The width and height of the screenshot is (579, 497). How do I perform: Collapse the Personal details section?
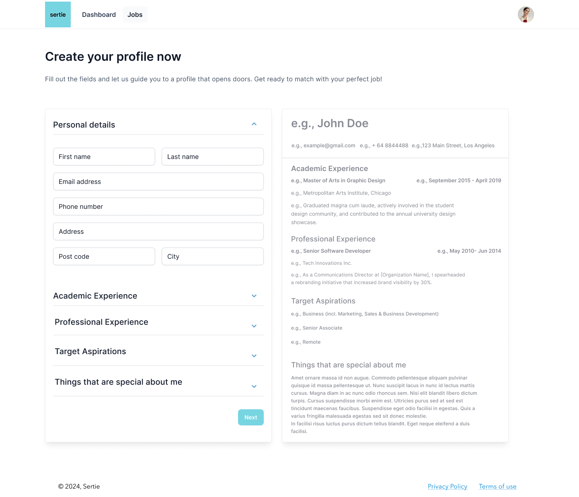pyautogui.click(x=254, y=124)
